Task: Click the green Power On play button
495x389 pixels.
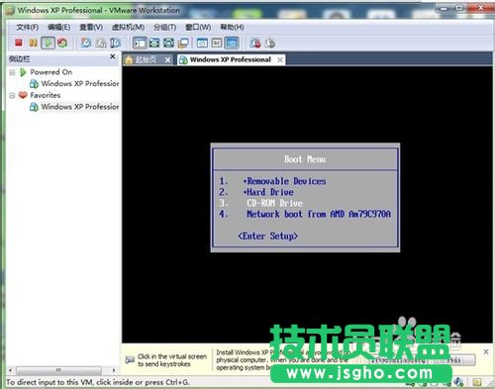Action: tap(49, 43)
